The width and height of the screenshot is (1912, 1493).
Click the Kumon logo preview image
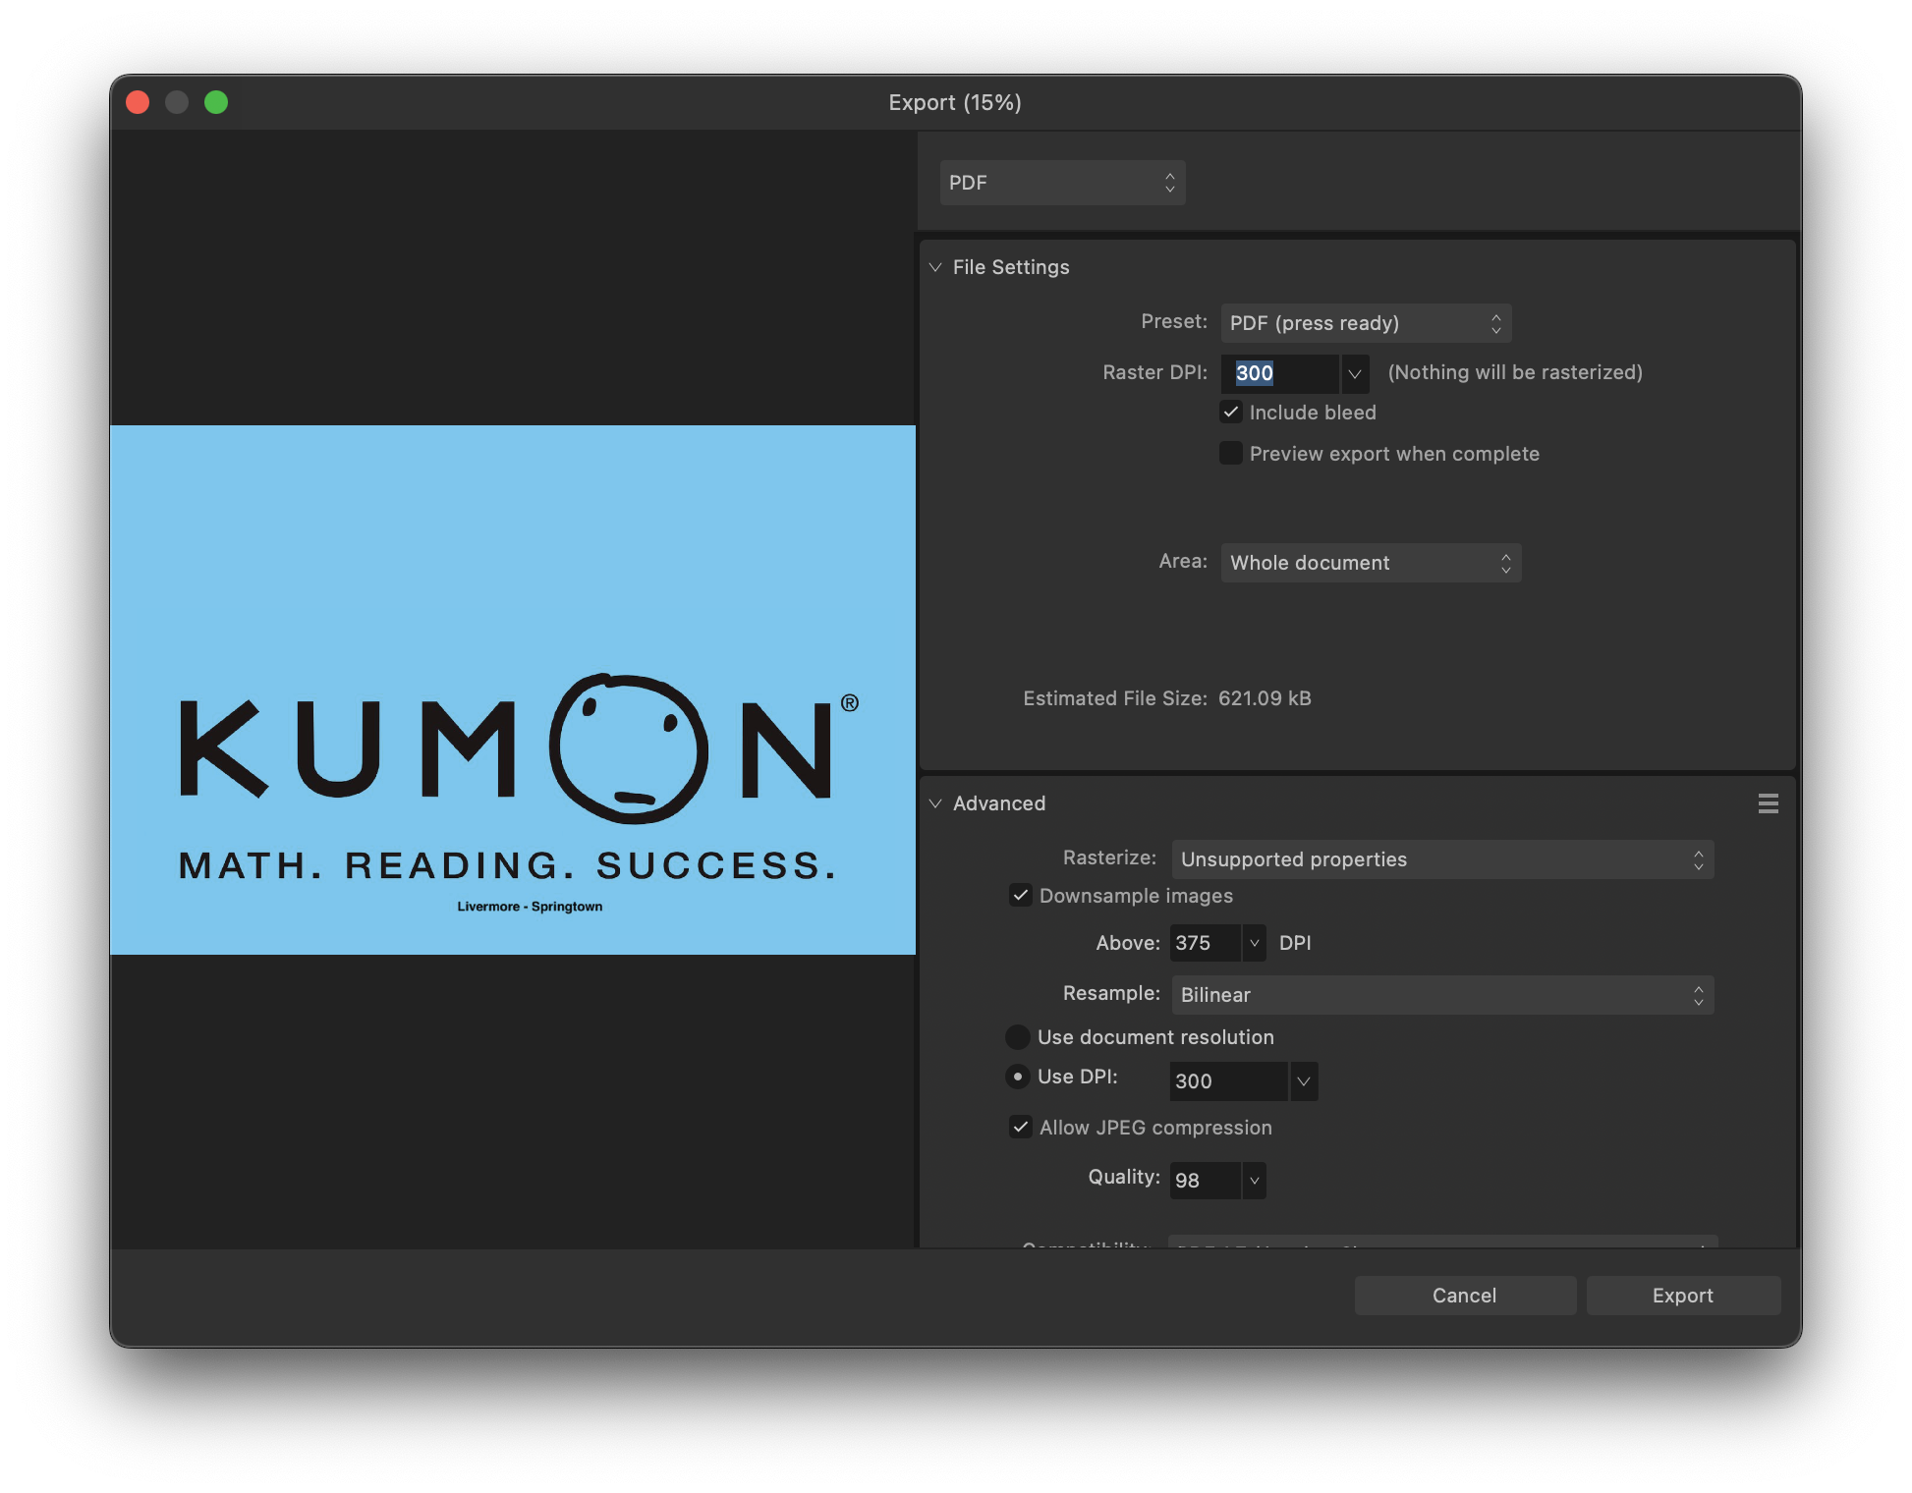(513, 690)
